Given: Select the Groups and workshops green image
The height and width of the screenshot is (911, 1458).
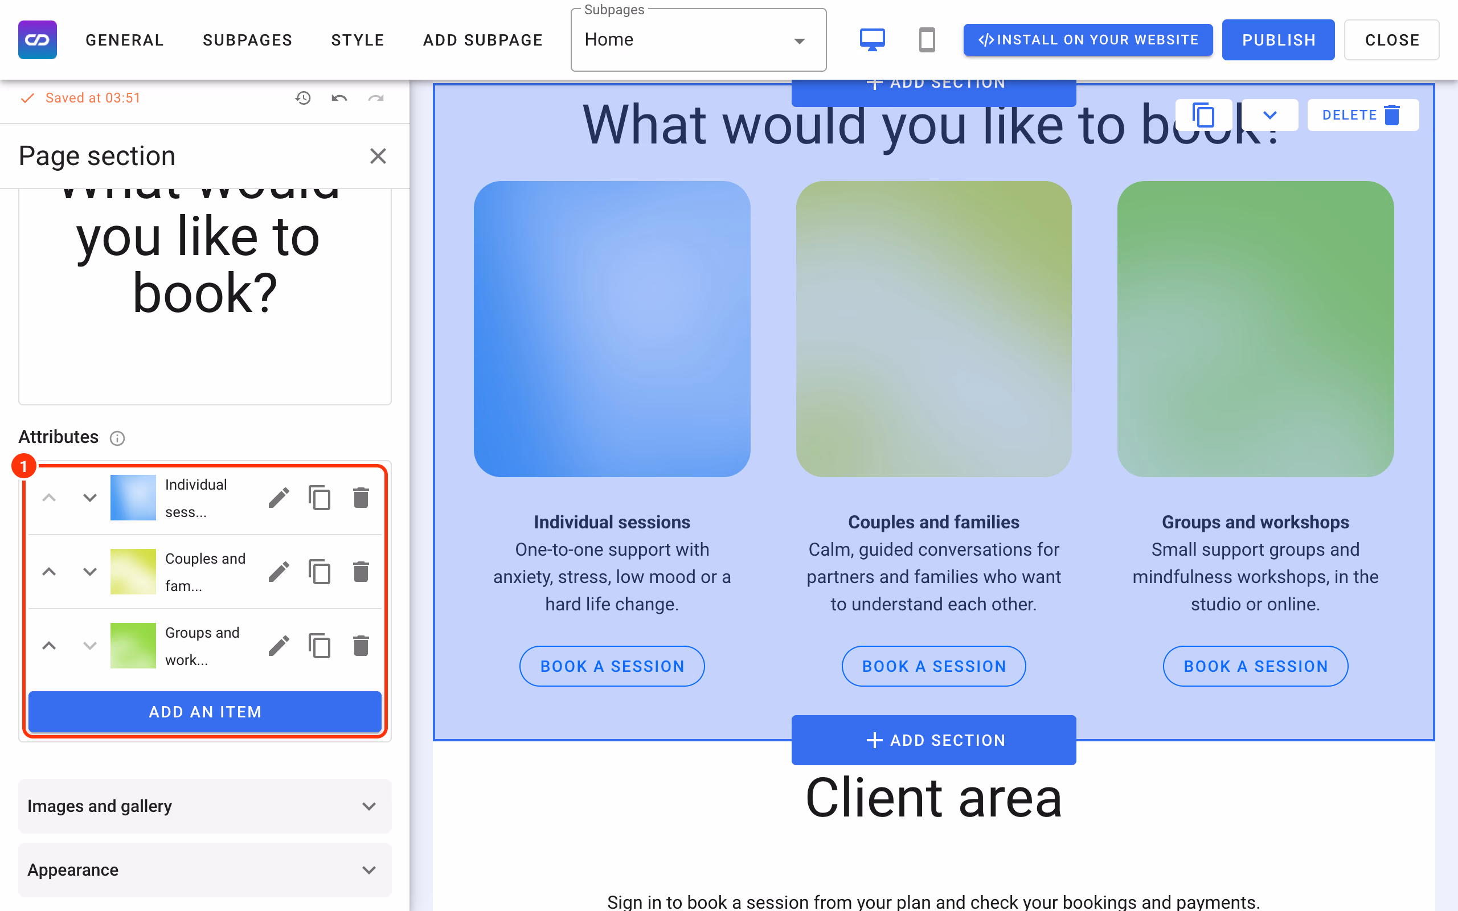Looking at the screenshot, I should tap(1256, 329).
